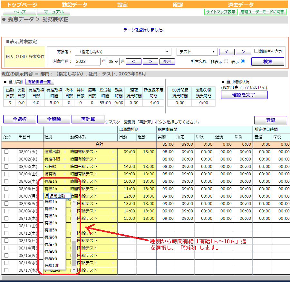
Task: Show the site map with サイトマップ表示
Action: (221, 12)
